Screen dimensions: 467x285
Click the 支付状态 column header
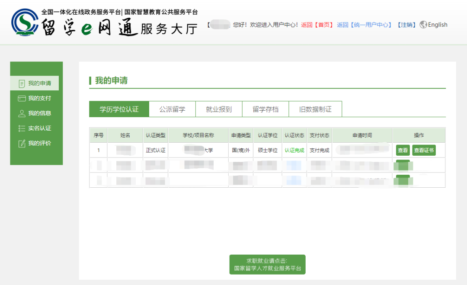[x=320, y=135]
